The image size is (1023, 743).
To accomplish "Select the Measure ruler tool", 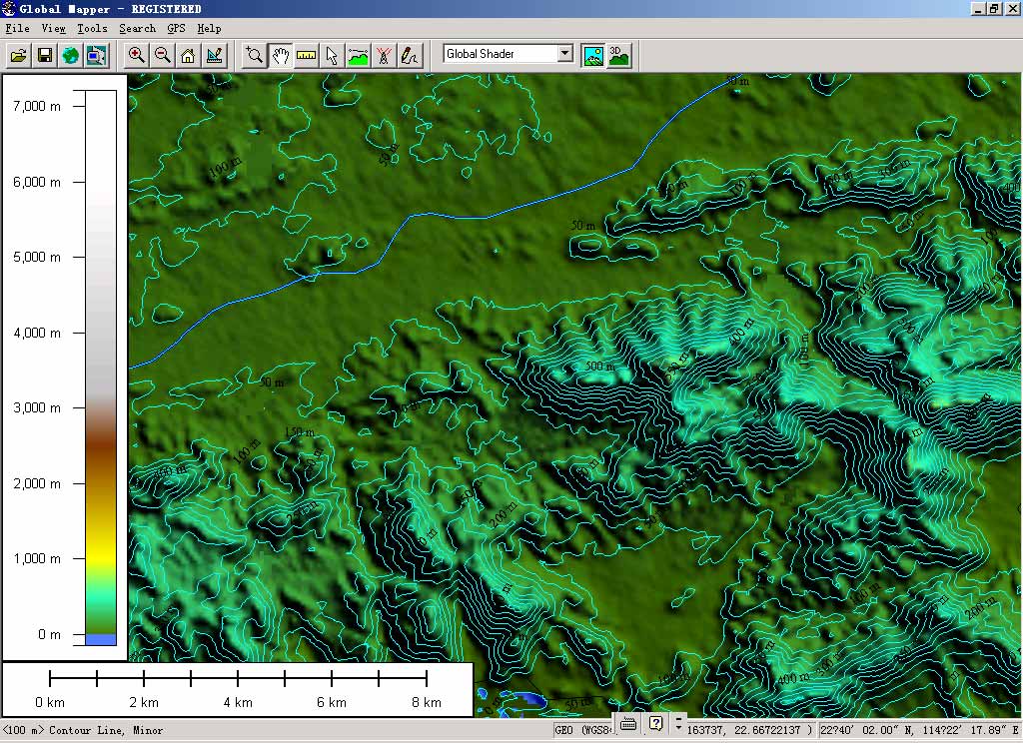I will [307, 55].
